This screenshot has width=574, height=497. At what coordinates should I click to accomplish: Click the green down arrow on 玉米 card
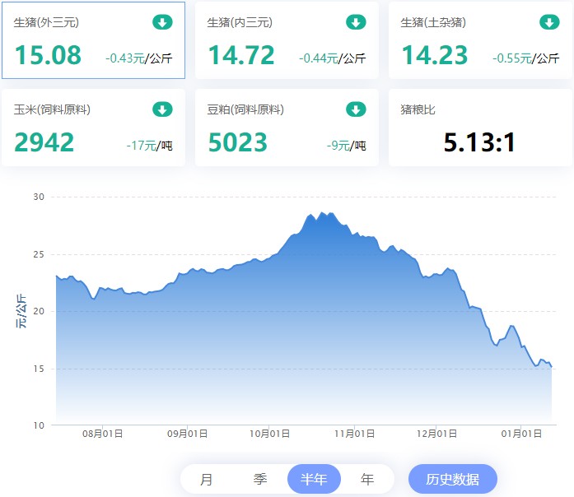coord(162,109)
